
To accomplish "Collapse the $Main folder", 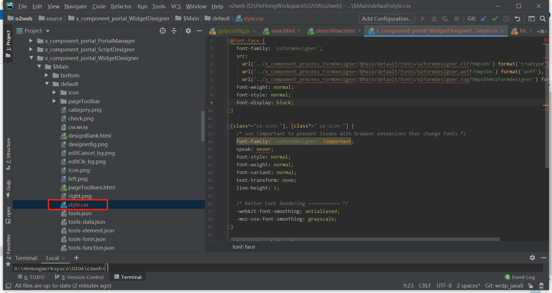I will pyautogui.click(x=39, y=67).
